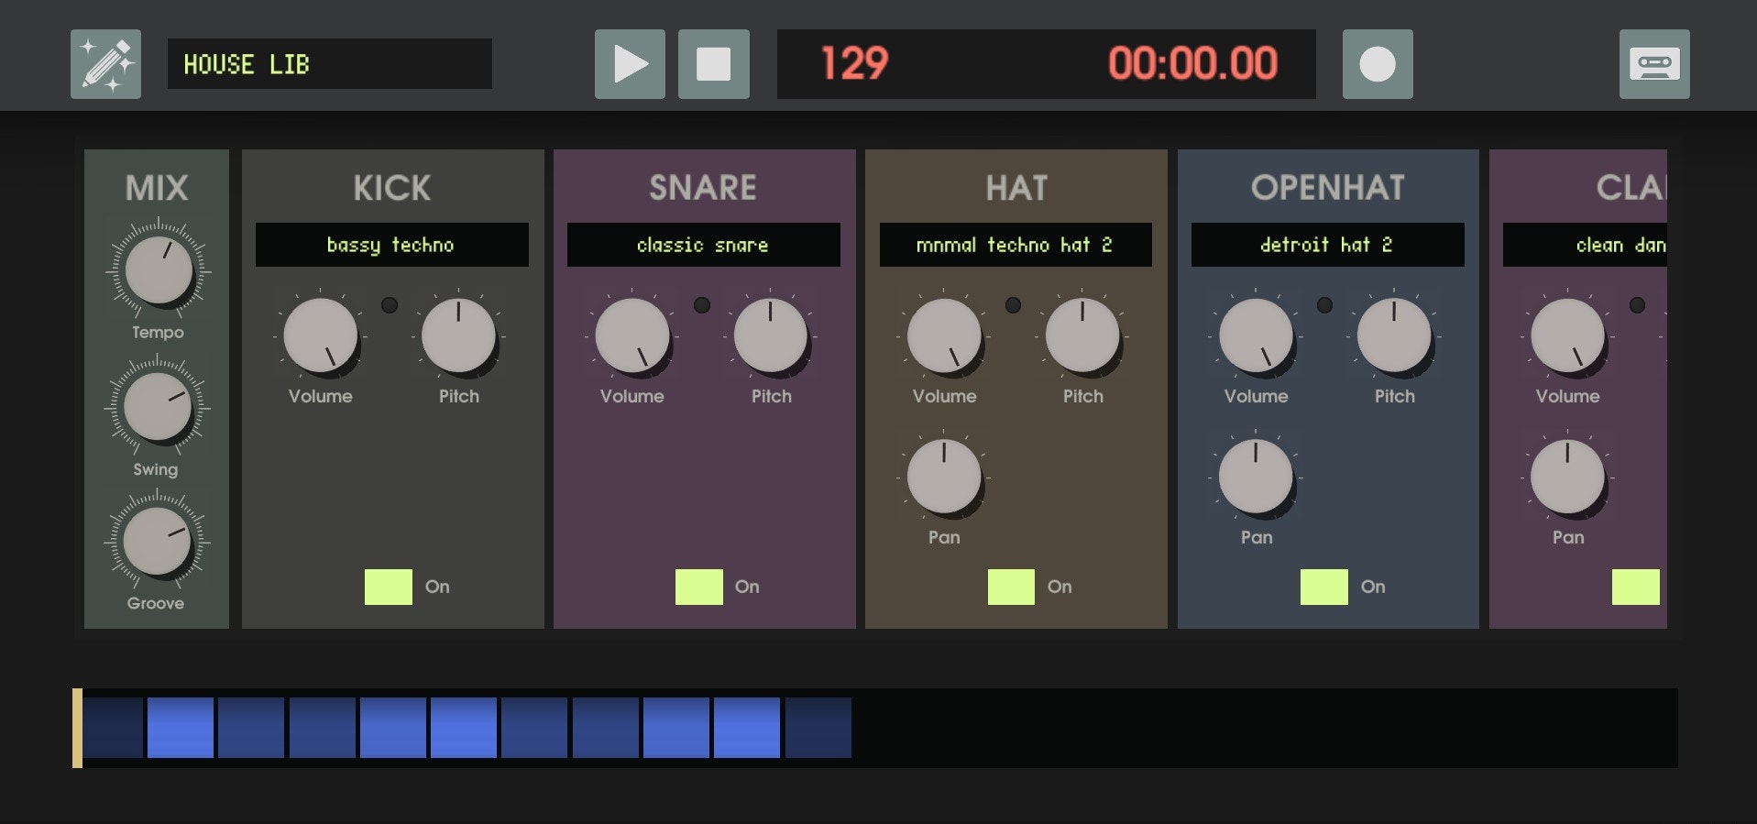Click the small LED indicator on Openhat
This screenshot has height=824, width=1757.
point(1324,305)
